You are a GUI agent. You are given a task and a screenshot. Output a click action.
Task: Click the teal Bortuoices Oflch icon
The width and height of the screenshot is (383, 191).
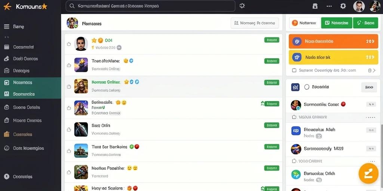(296, 175)
